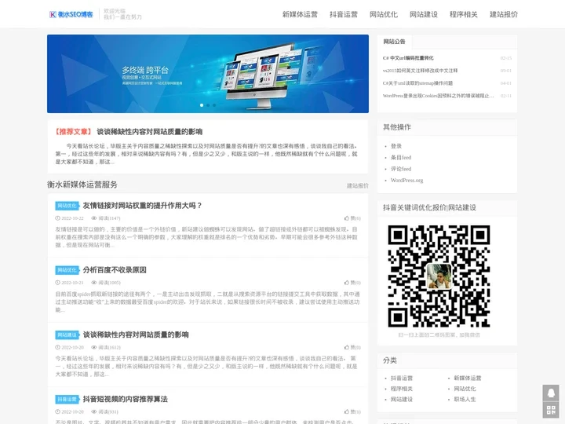The height and width of the screenshot is (424, 565).
Task: Open article 抖音短视频的内容推荐算法
Action: (x=125, y=399)
